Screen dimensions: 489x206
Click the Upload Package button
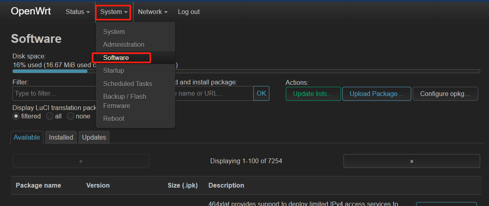click(376, 94)
